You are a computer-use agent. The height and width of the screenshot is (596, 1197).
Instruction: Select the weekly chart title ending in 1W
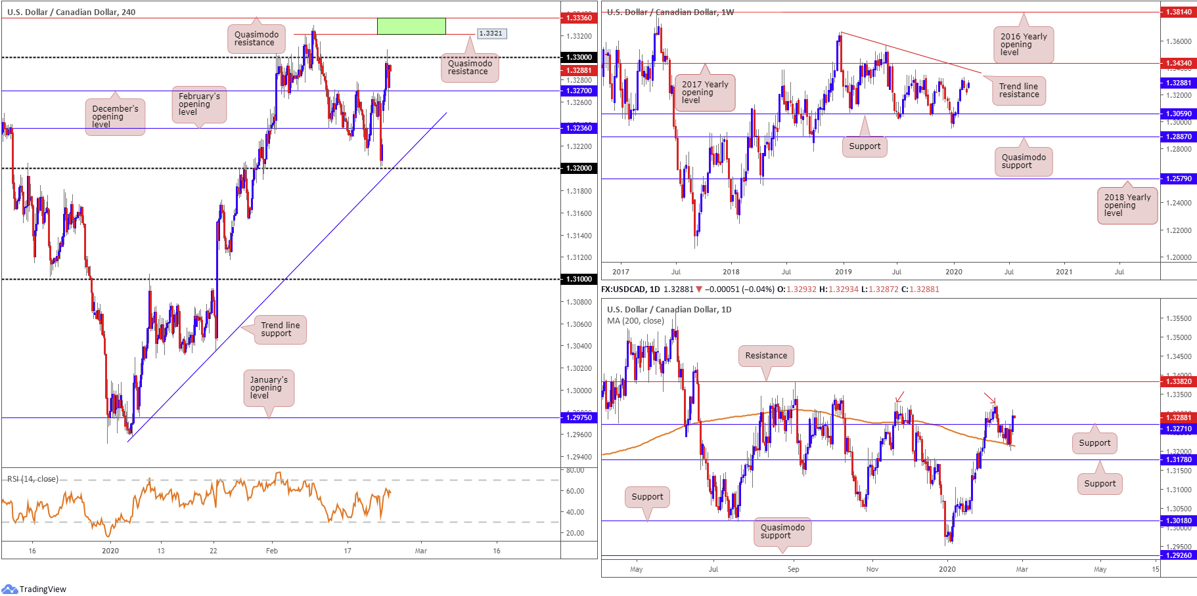click(671, 12)
